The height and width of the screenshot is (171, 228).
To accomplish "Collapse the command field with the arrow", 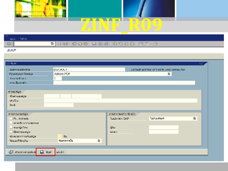I will click(60, 44).
